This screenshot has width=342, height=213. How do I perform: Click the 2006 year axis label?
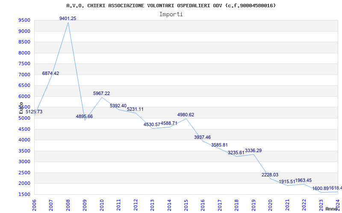click(34, 205)
